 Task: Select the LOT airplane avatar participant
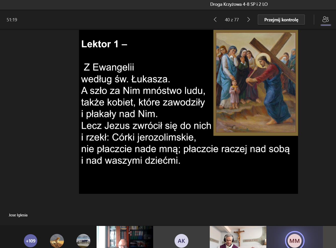pyautogui.click(x=83, y=241)
